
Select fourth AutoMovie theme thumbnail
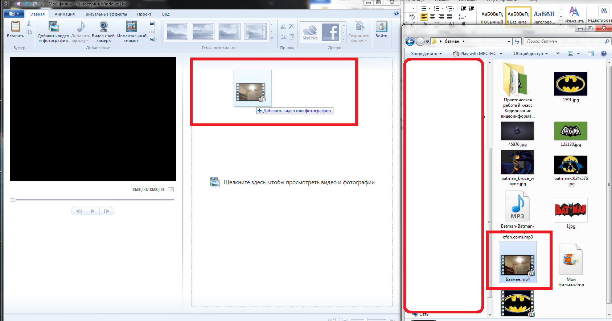255,32
